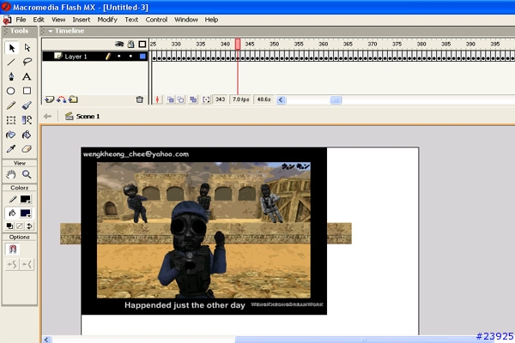Click frame 360 on timeline ruler
Image resolution: width=515 pixels, height=343 pixels.
click(x=324, y=44)
